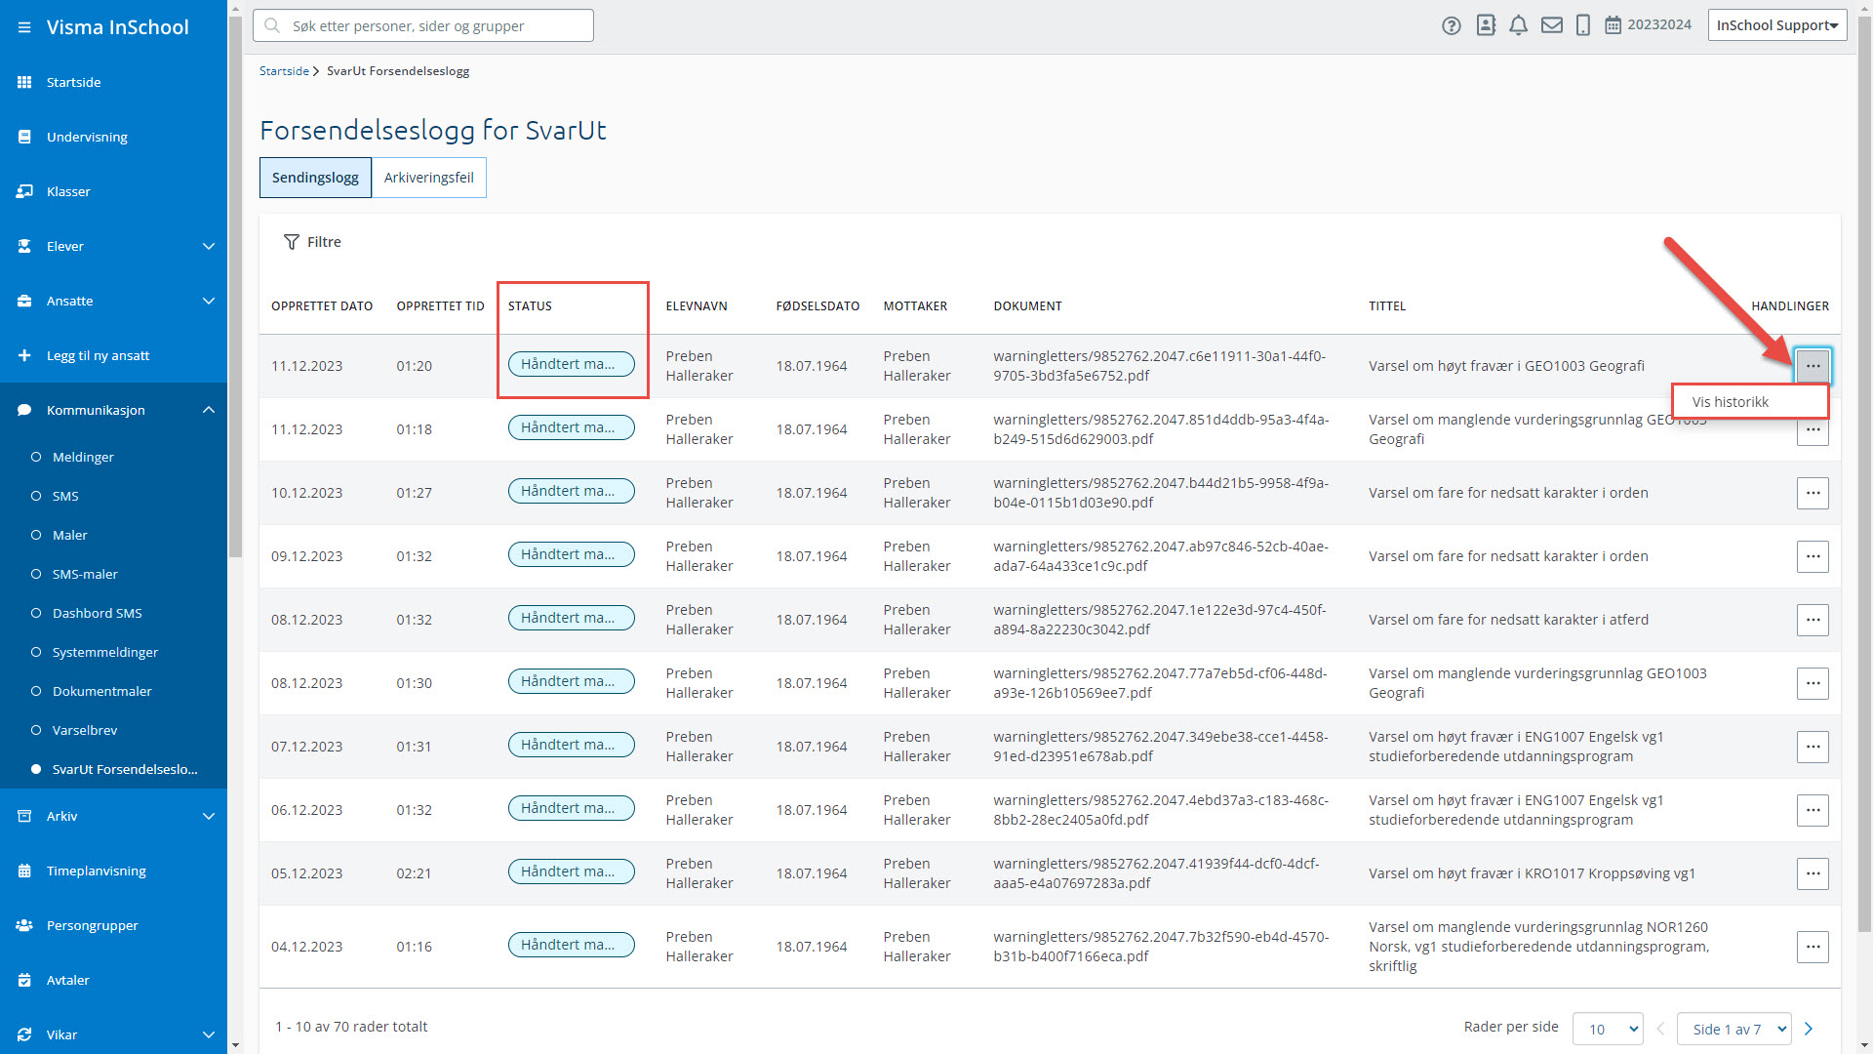Open SvarUt Forsendelseslogg sidebar item
The width and height of the screenshot is (1873, 1054).
pyautogui.click(x=113, y=769)
